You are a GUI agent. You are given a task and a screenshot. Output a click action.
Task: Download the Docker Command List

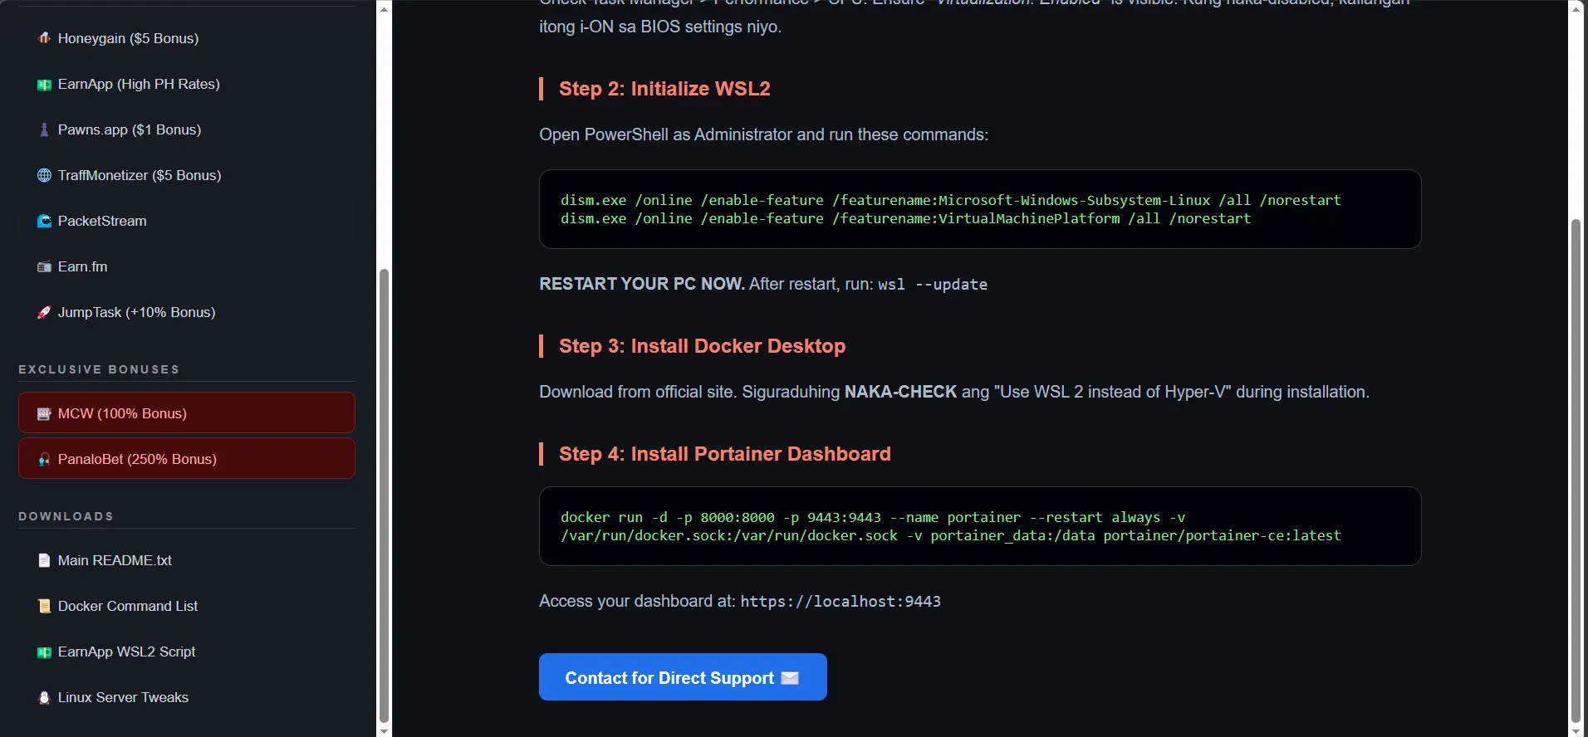[187, 606]
